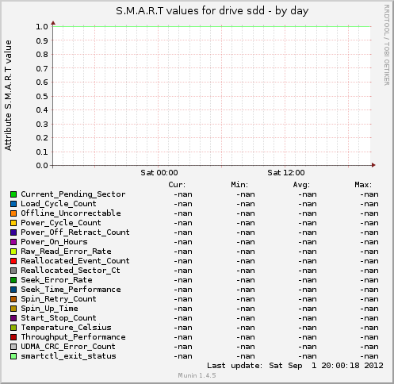
Task: Click the Reallocated_Sector_Ct gray swatch
Action: click(13, 271)
